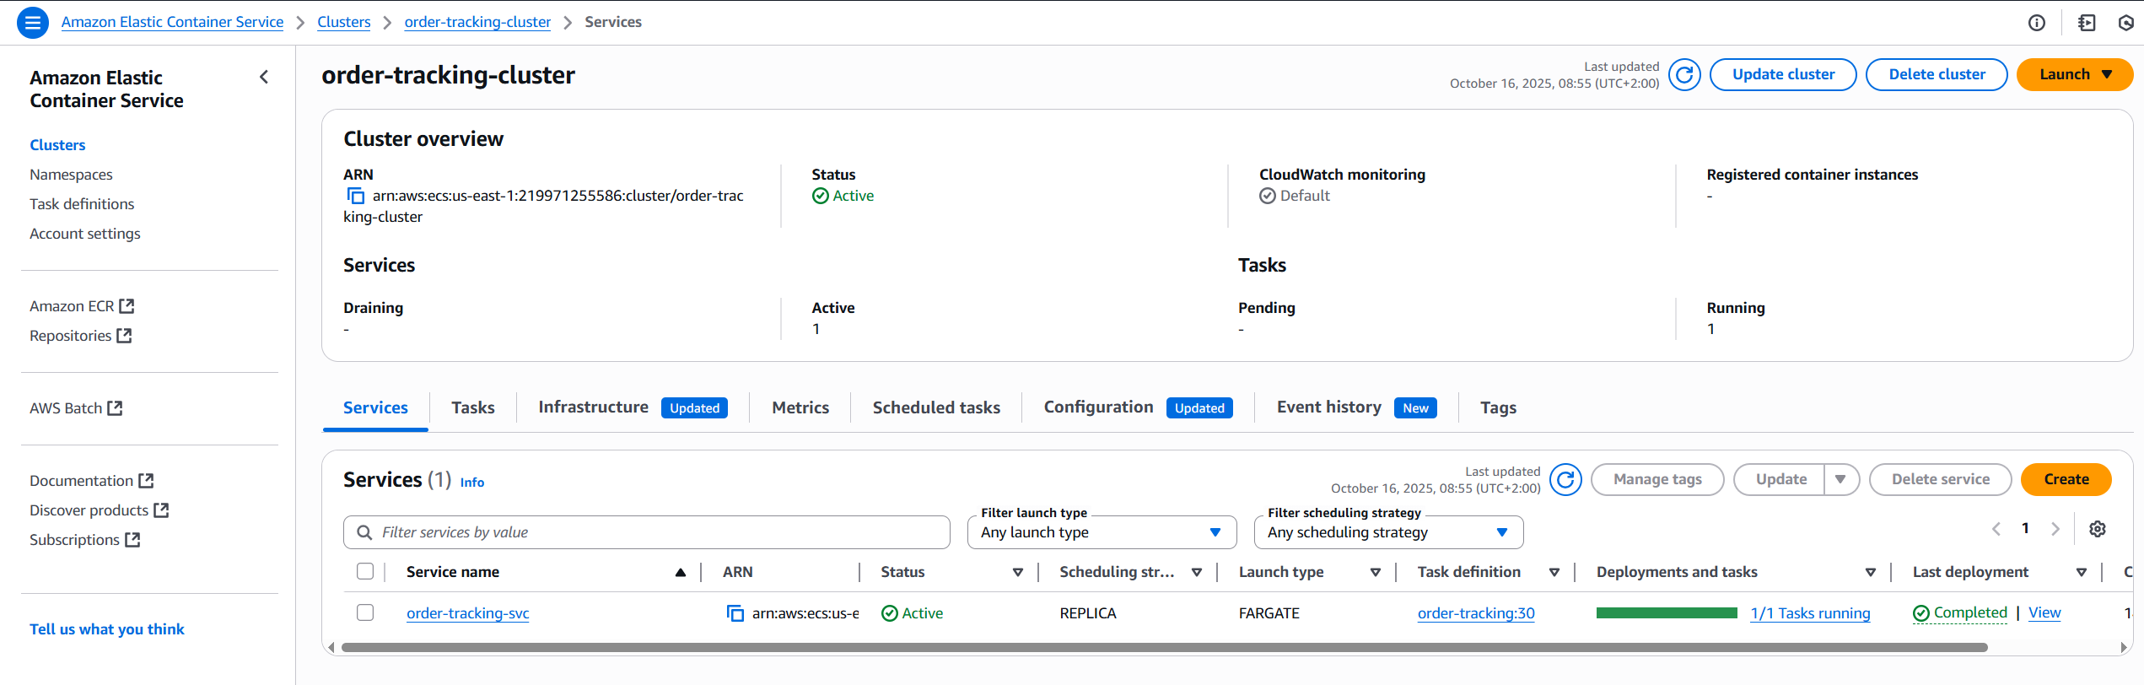2144x685 pixels.
Task: Go to Amazon Elastic Container Service breadcrumb
Action: [172, 23]
